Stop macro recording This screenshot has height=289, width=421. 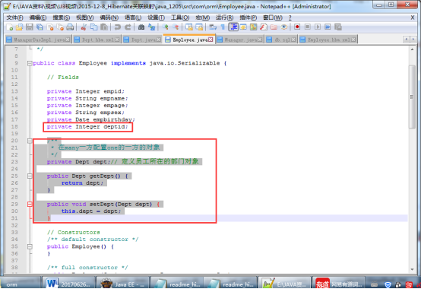point(308,27)
